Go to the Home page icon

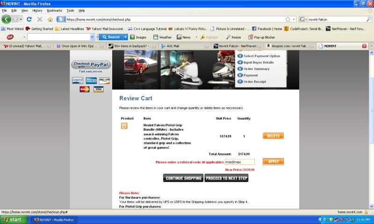pyautogui.click(x=50, y=19)
